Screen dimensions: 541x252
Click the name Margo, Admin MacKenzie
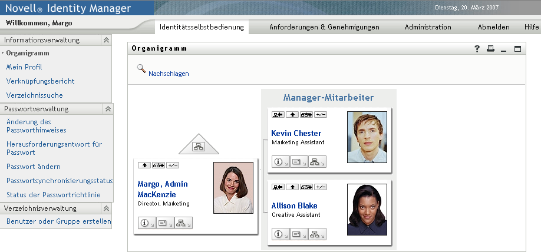[163, 189]
